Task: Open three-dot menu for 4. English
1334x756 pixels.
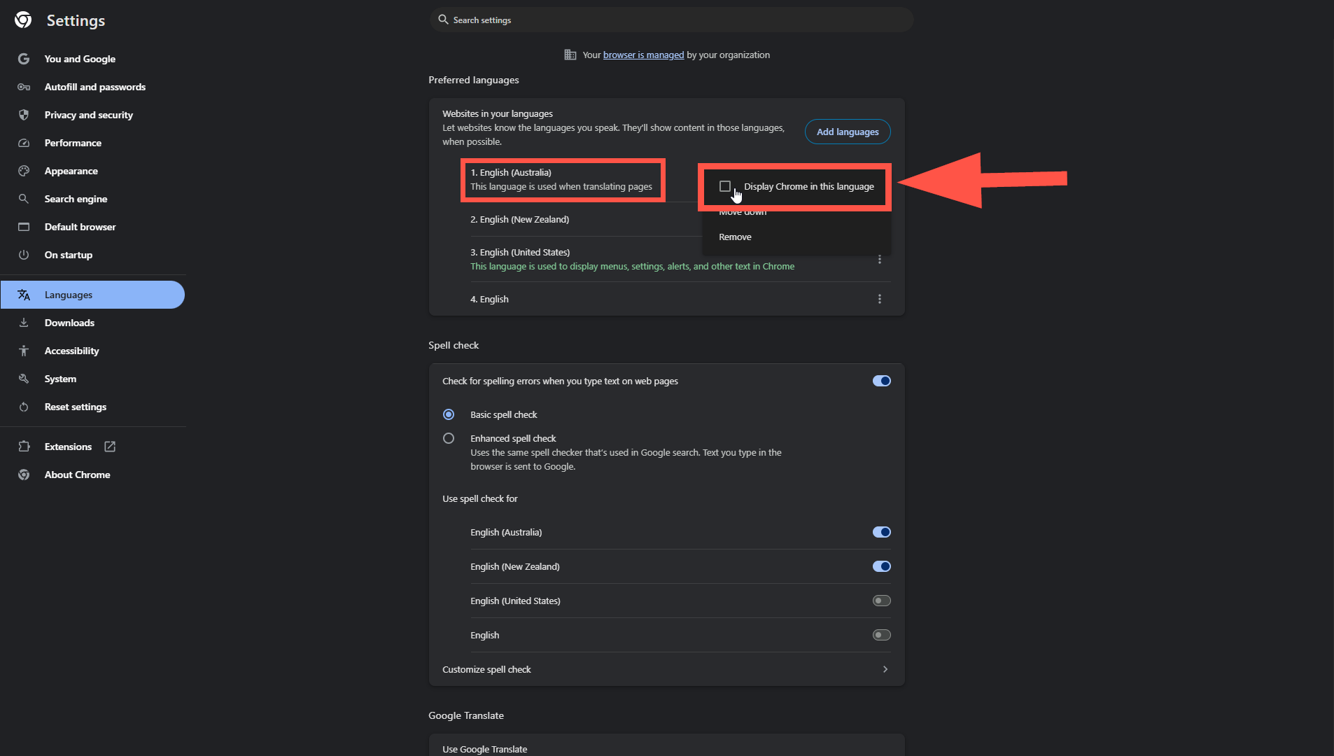Action: click(880, 299)
